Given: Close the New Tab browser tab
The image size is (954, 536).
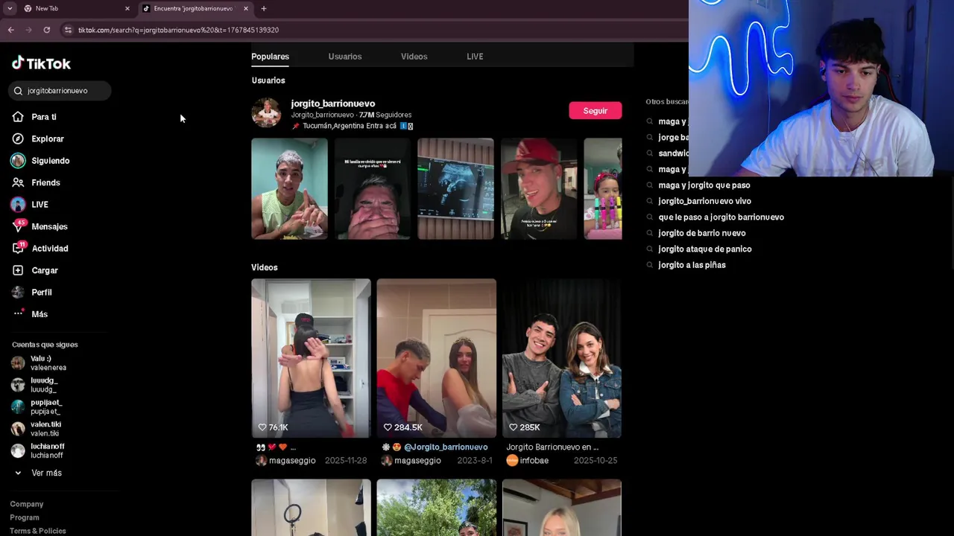Looking at the screenshot, I should (127, 8).
